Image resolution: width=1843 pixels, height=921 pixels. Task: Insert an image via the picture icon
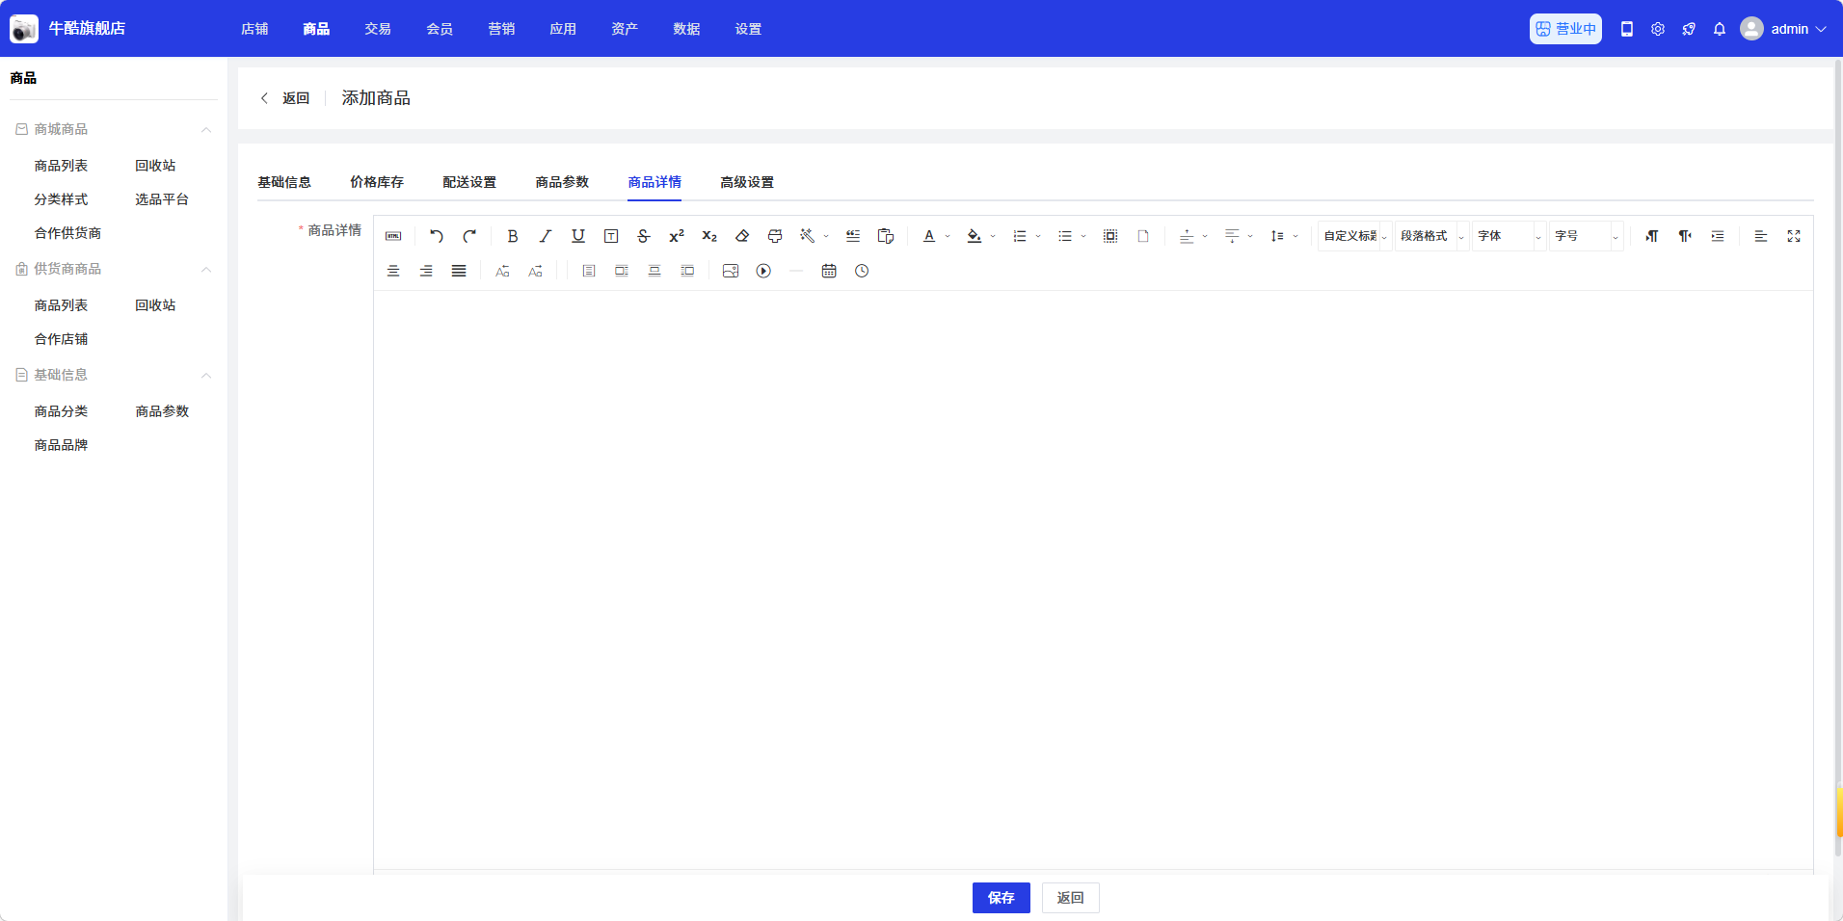[731, 272]
